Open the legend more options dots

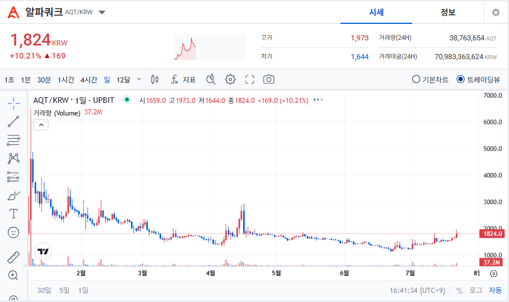[318, 100]
